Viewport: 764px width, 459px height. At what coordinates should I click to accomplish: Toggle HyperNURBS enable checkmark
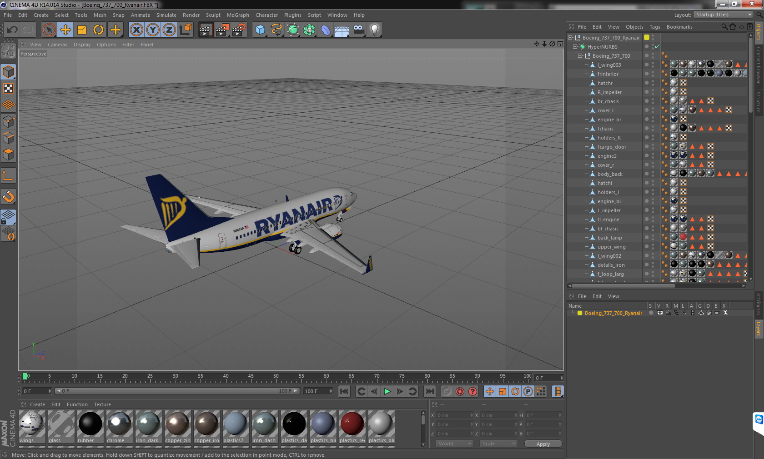[657, 46]
